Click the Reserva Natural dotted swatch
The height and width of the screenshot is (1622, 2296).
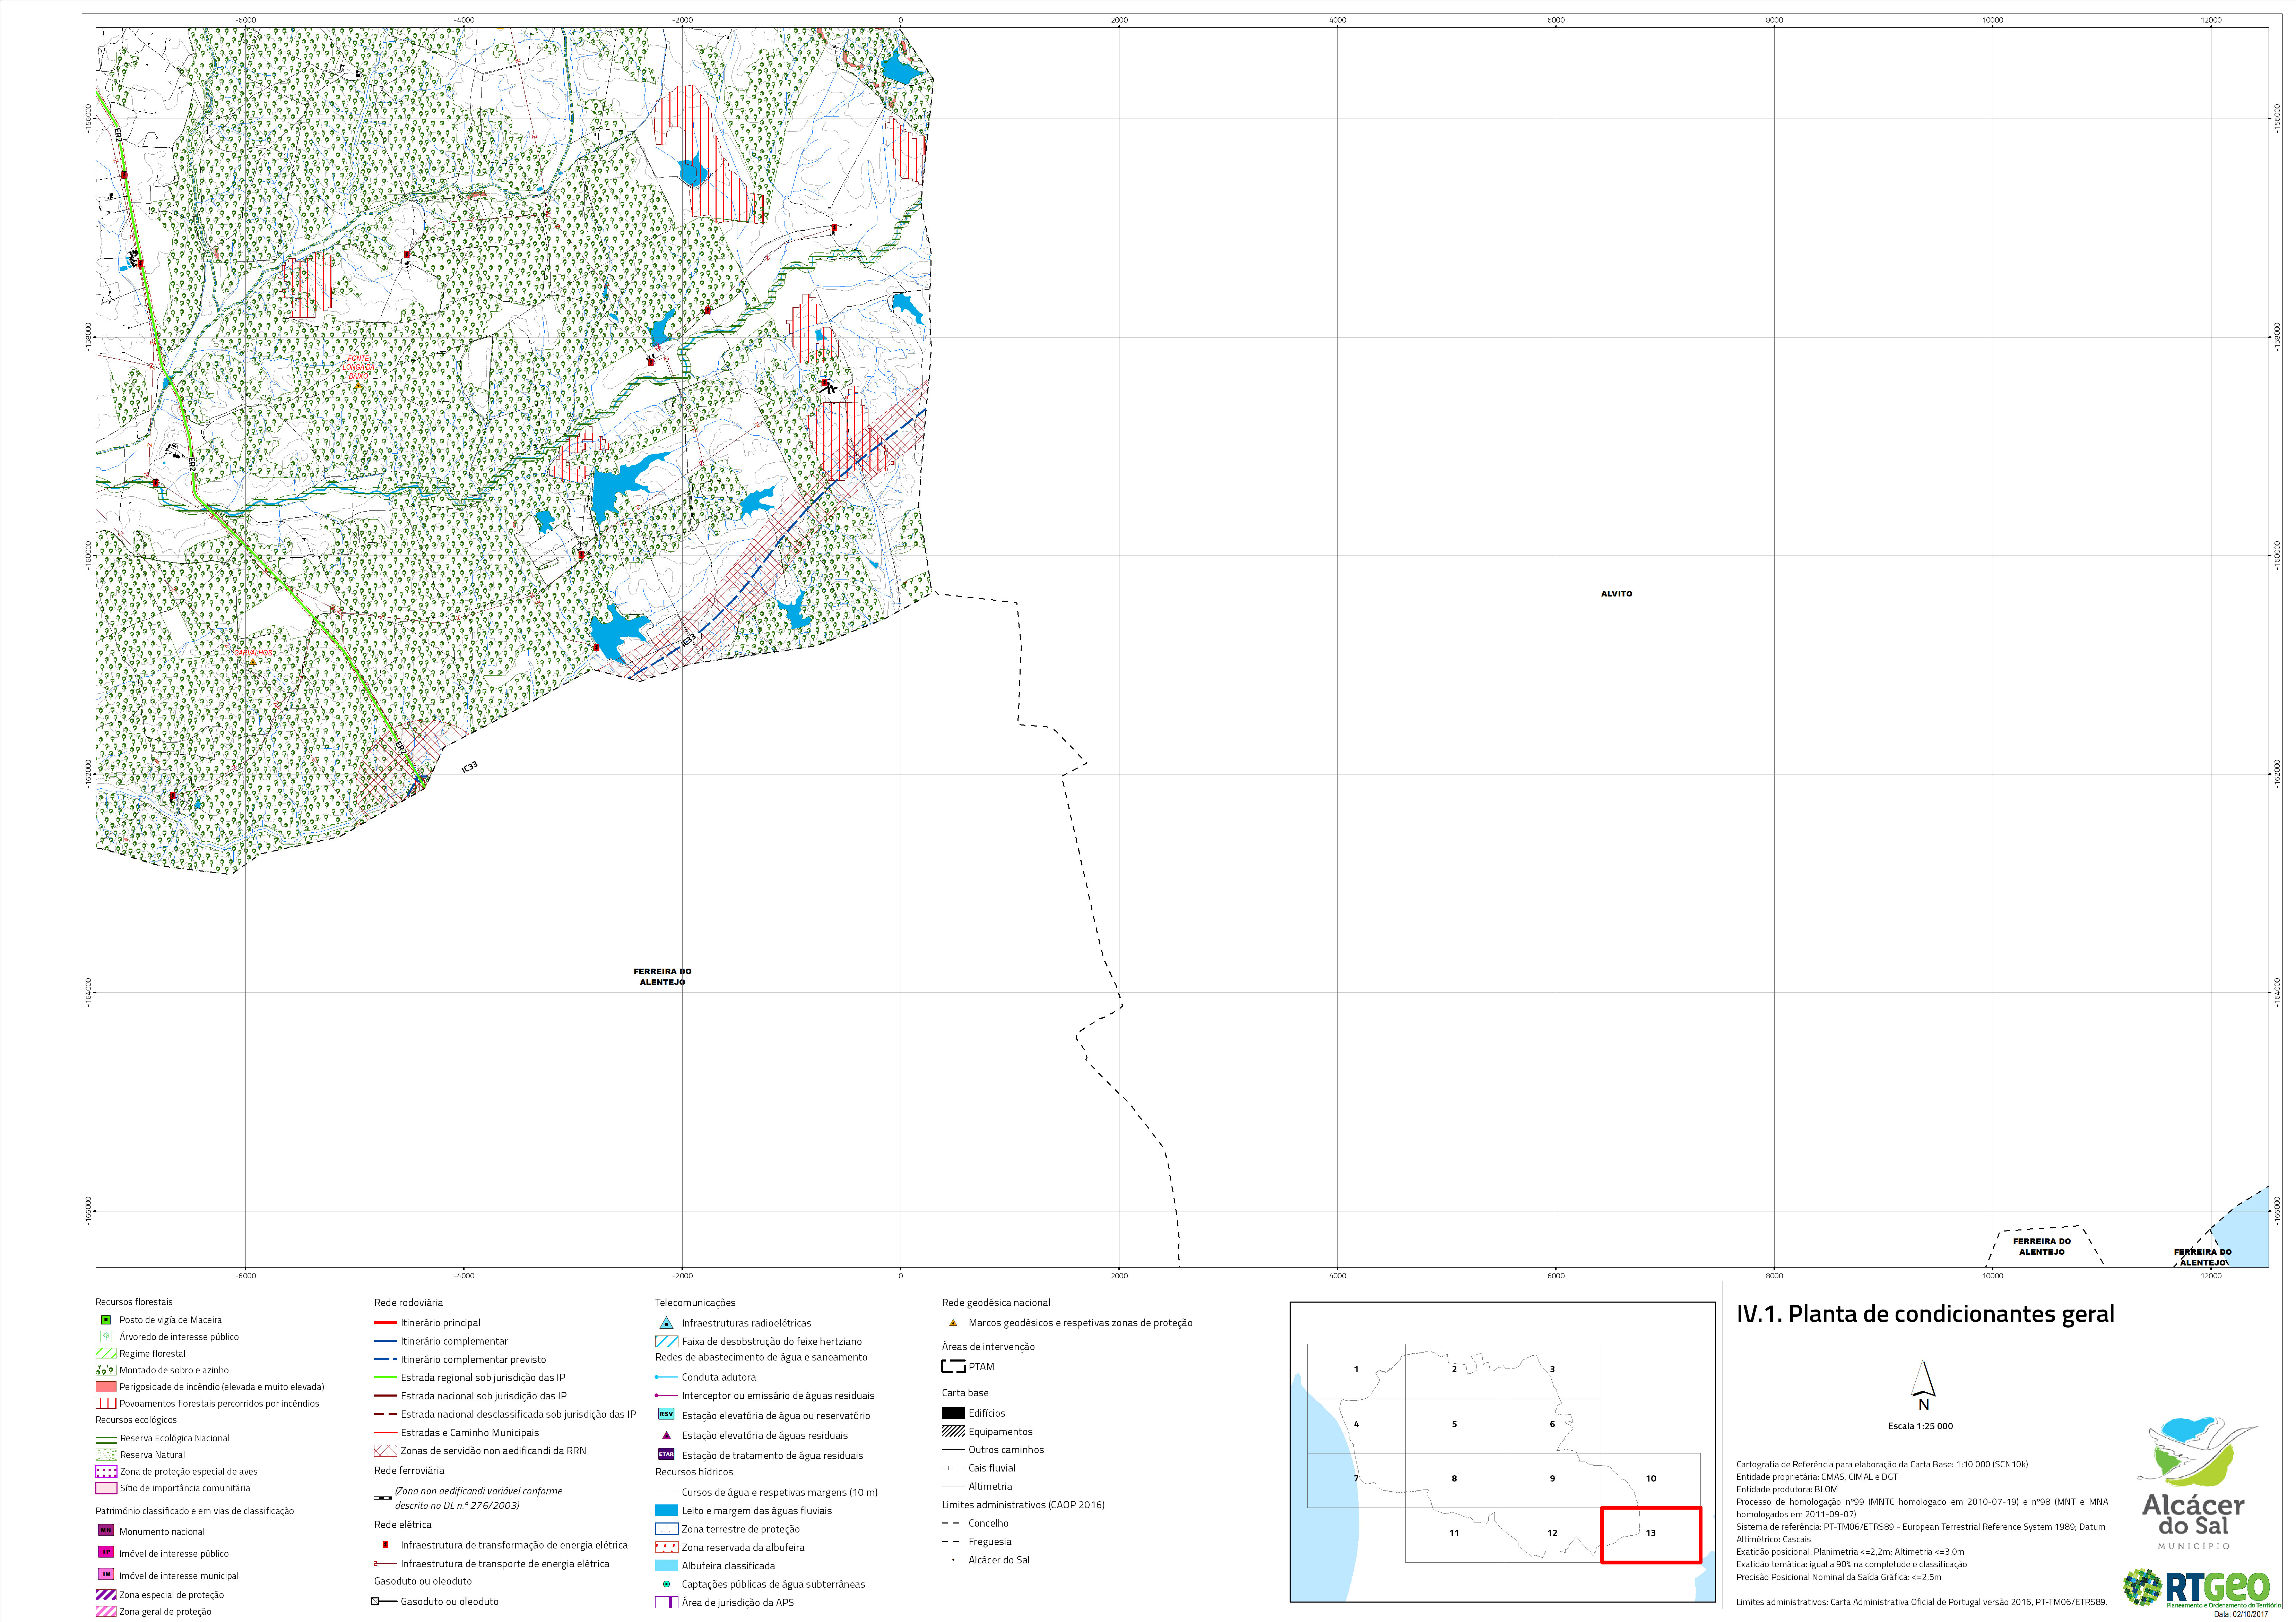[x=106, y=1455]
